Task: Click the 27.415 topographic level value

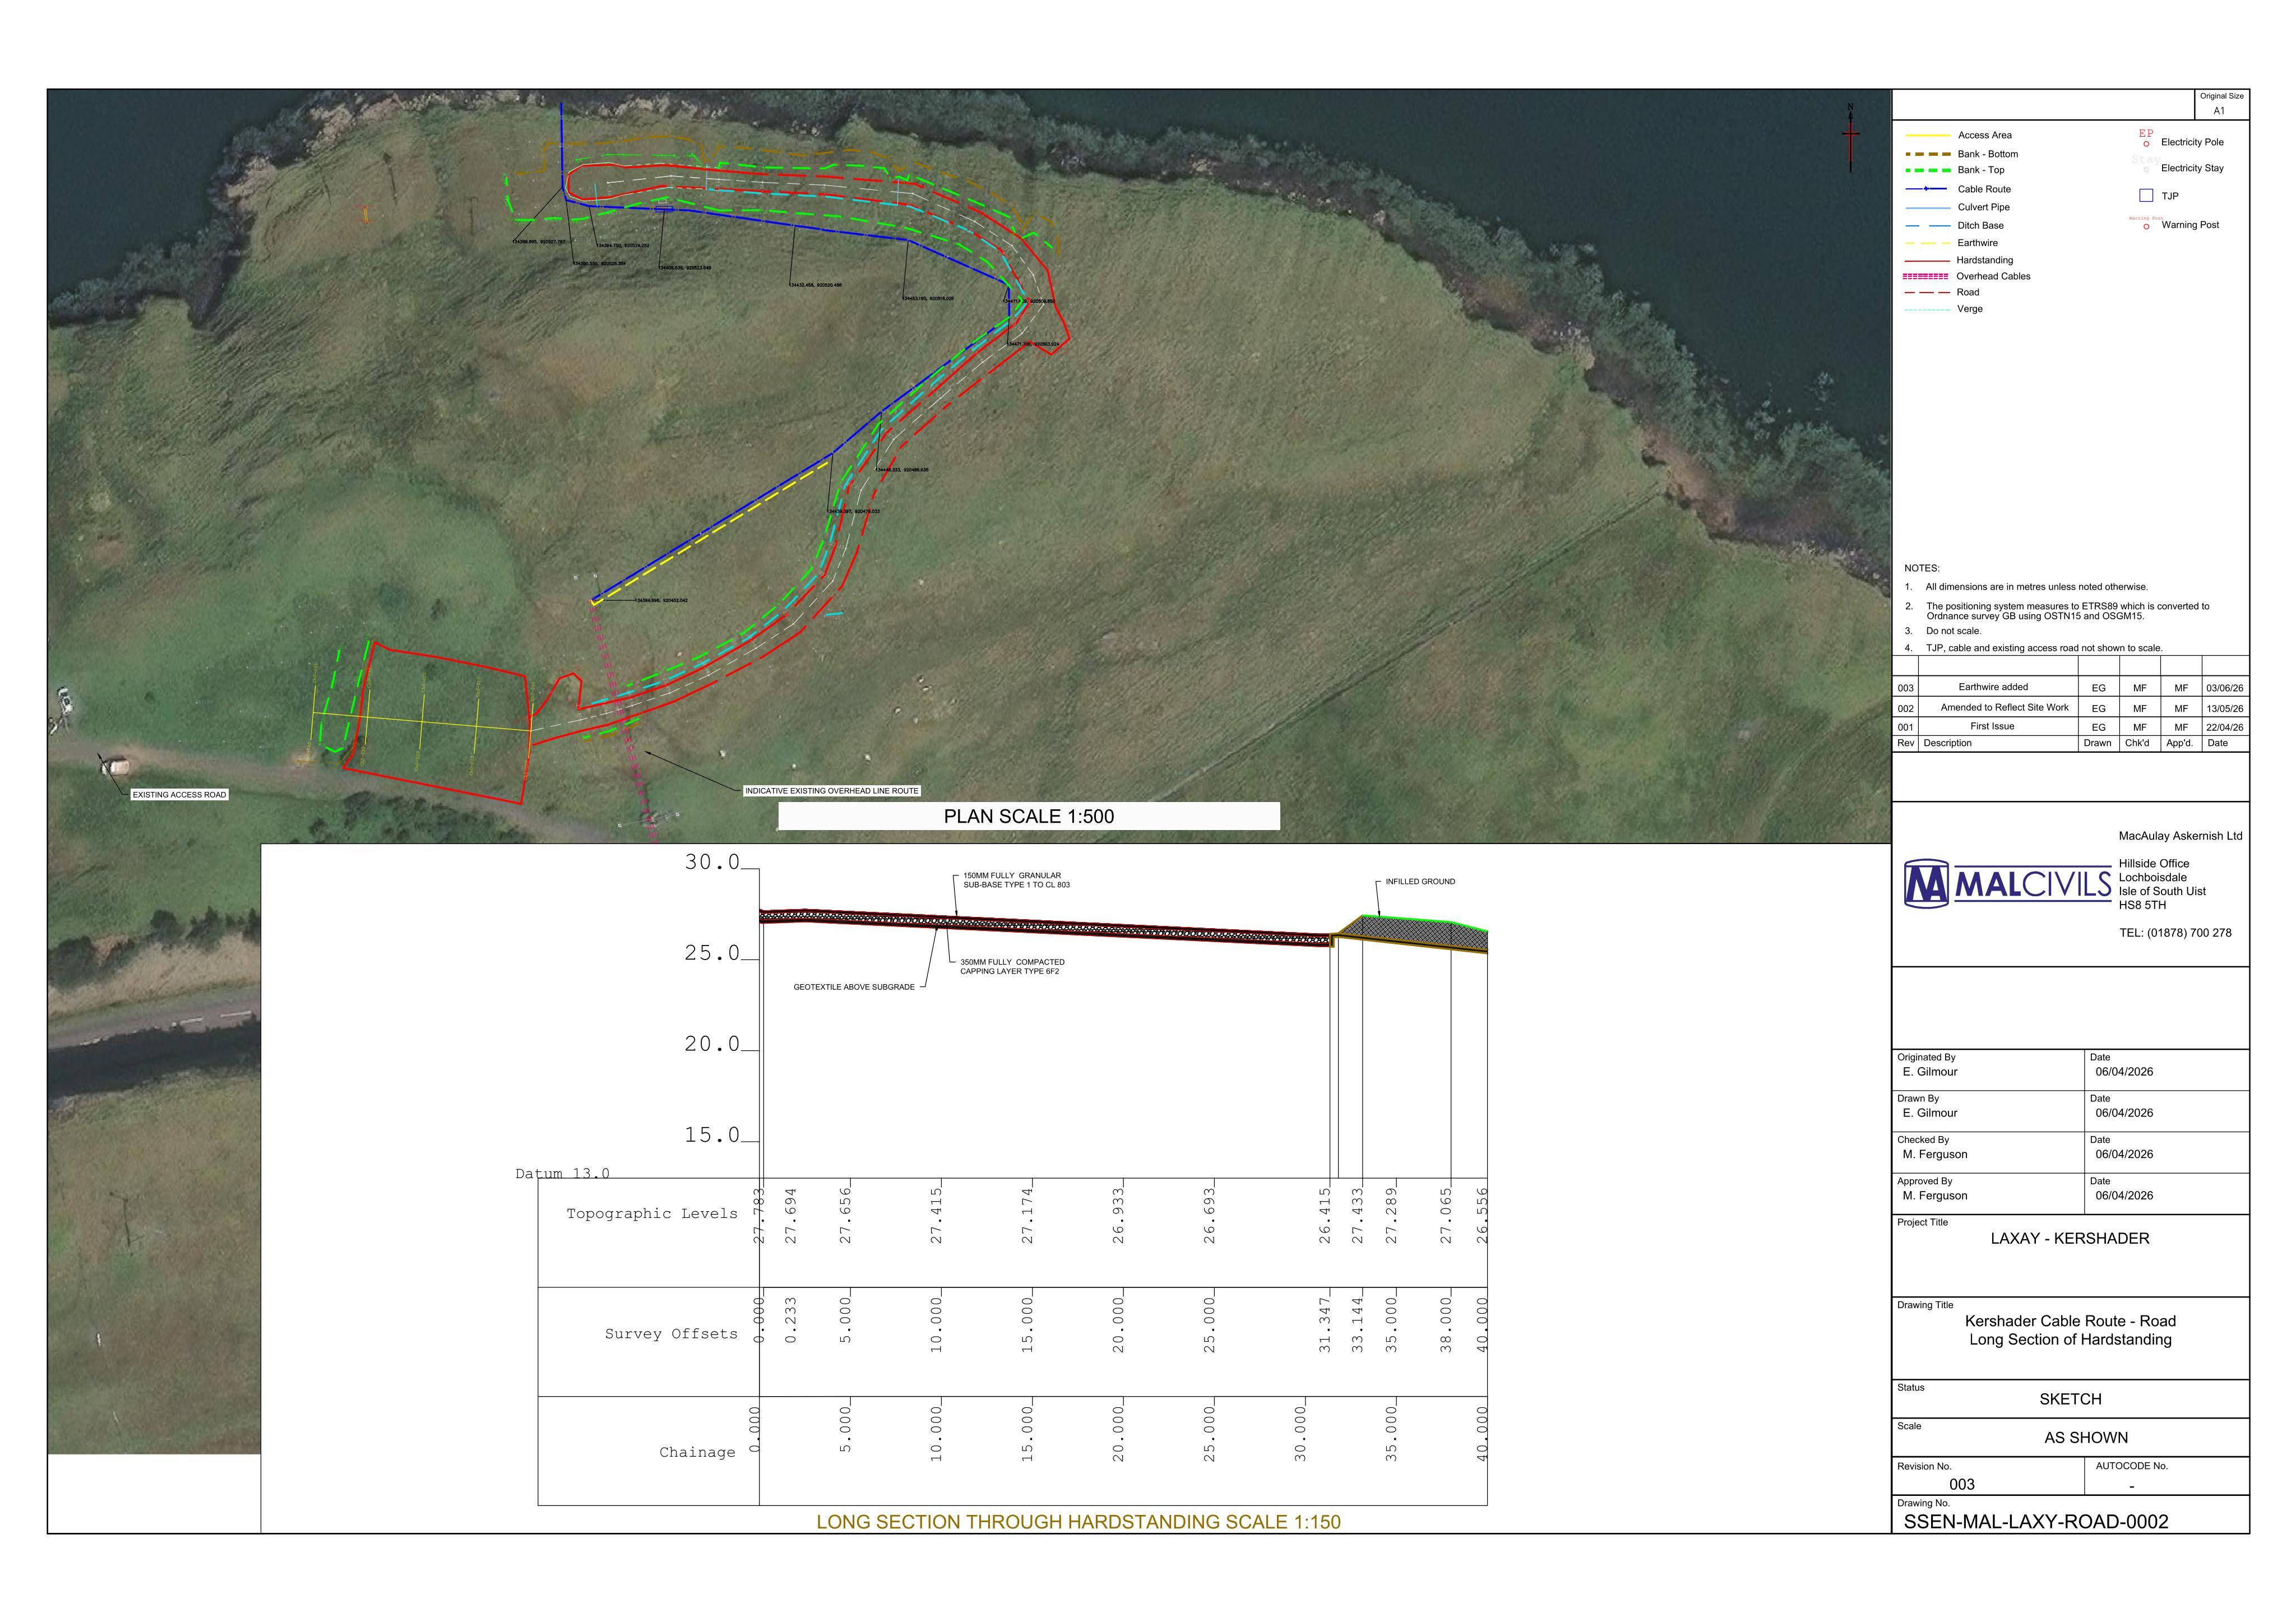Action: coord(936,1215)
